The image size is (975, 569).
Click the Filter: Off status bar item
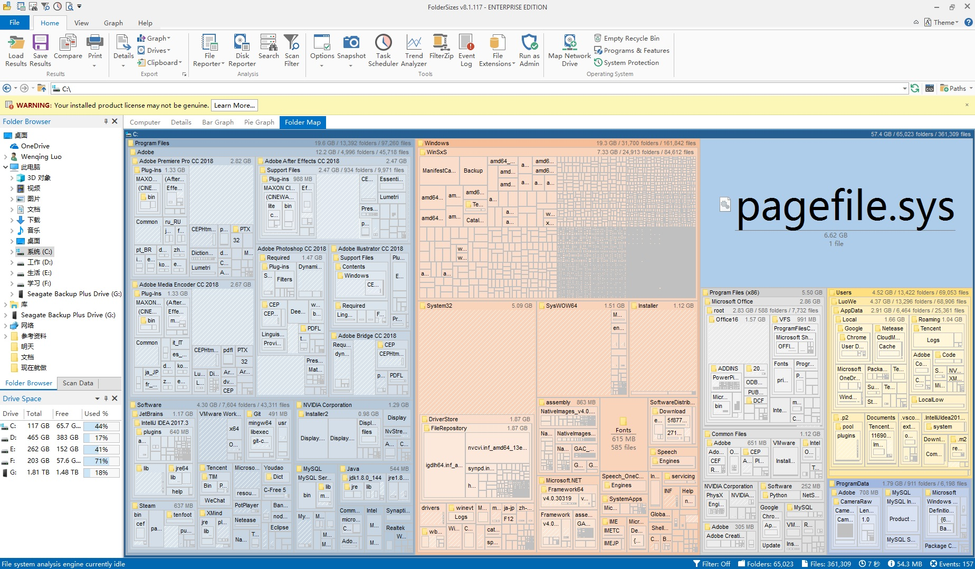(x=712, y=564)
